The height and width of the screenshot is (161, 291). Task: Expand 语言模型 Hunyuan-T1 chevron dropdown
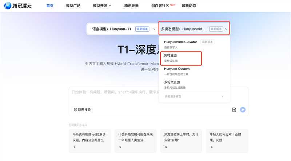tap(154, 29)
